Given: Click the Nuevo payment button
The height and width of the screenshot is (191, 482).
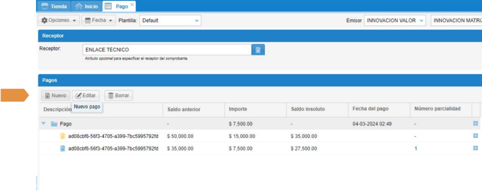Looking at the screenshot, I should [56, 95].
